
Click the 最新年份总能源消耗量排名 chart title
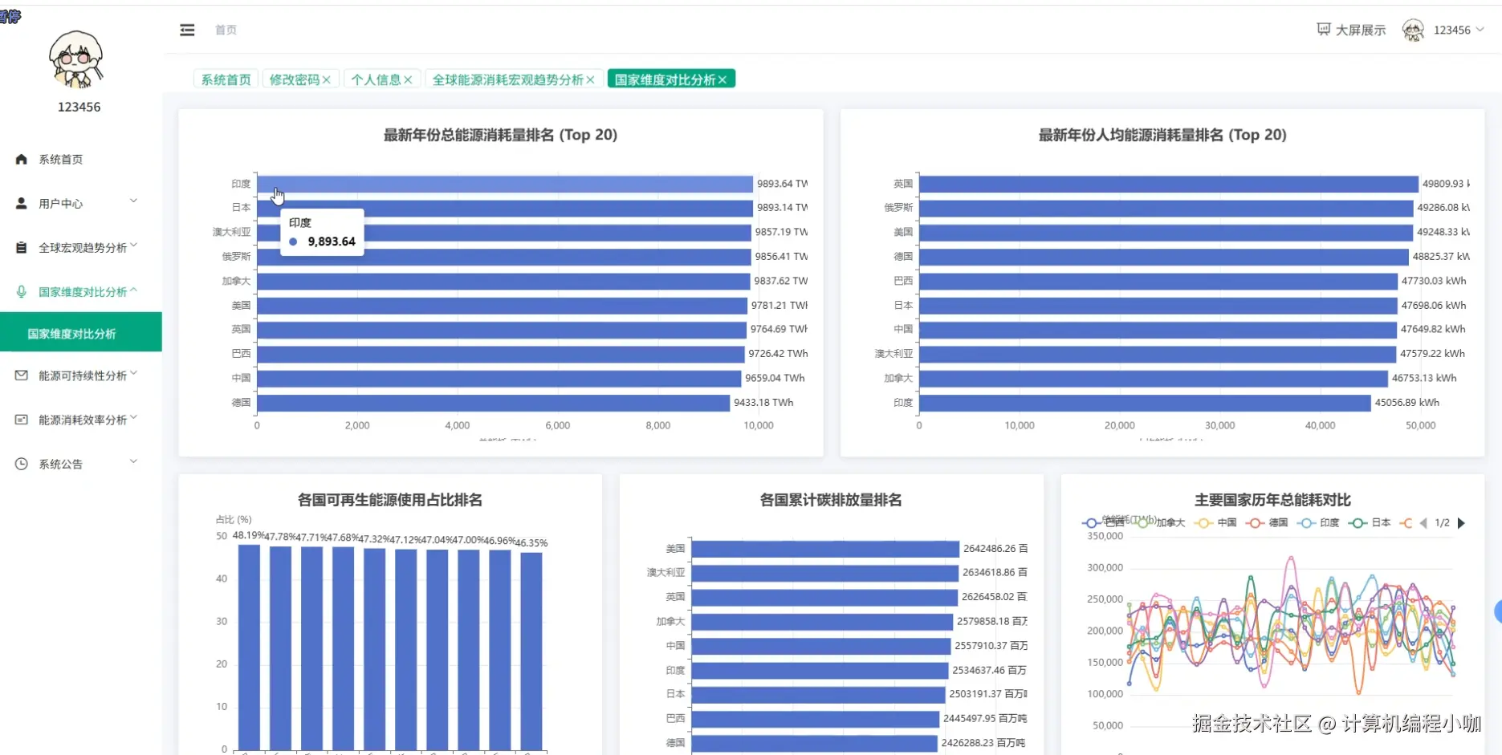(500, 135)
